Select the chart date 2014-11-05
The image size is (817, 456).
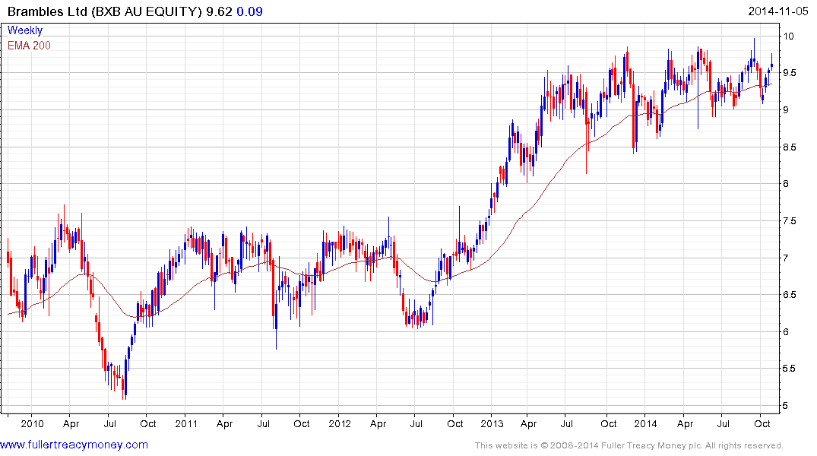tap(778, 11)
